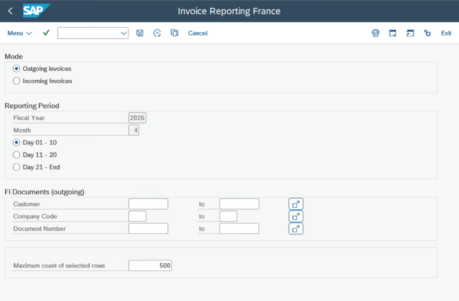Screen dimensions: 459x301
Task: Expand the transaction command field dropdown
Action: [123, 33]
